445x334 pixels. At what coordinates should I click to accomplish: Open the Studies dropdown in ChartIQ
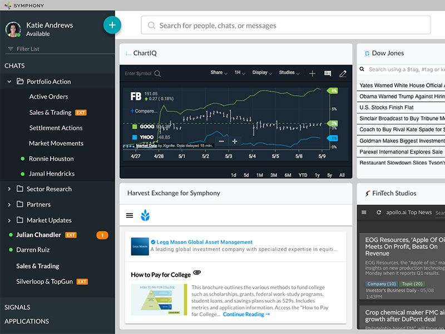(289, 73)
